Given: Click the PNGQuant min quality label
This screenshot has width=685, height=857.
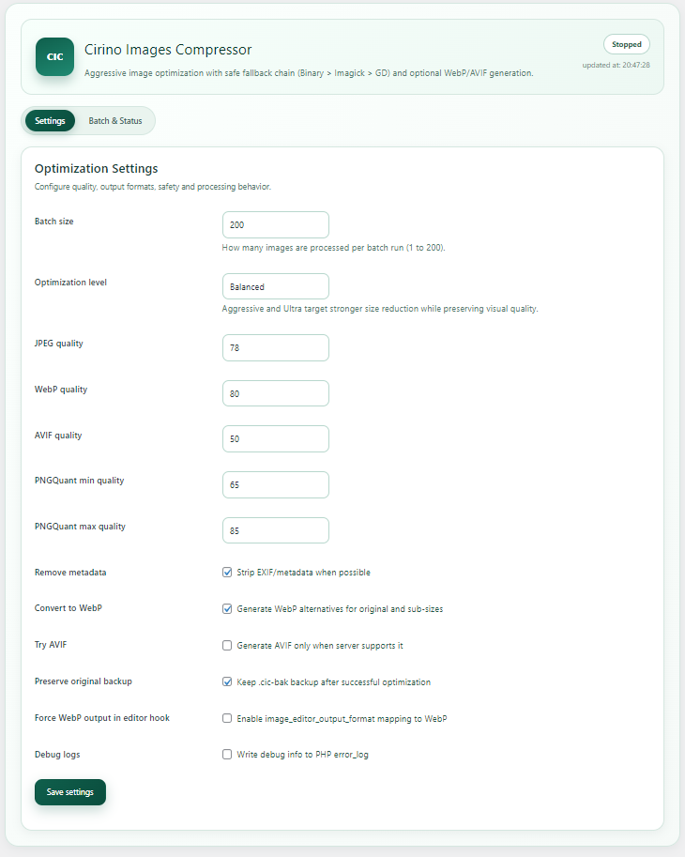Looking at the screenshot, I should (79, 481).
